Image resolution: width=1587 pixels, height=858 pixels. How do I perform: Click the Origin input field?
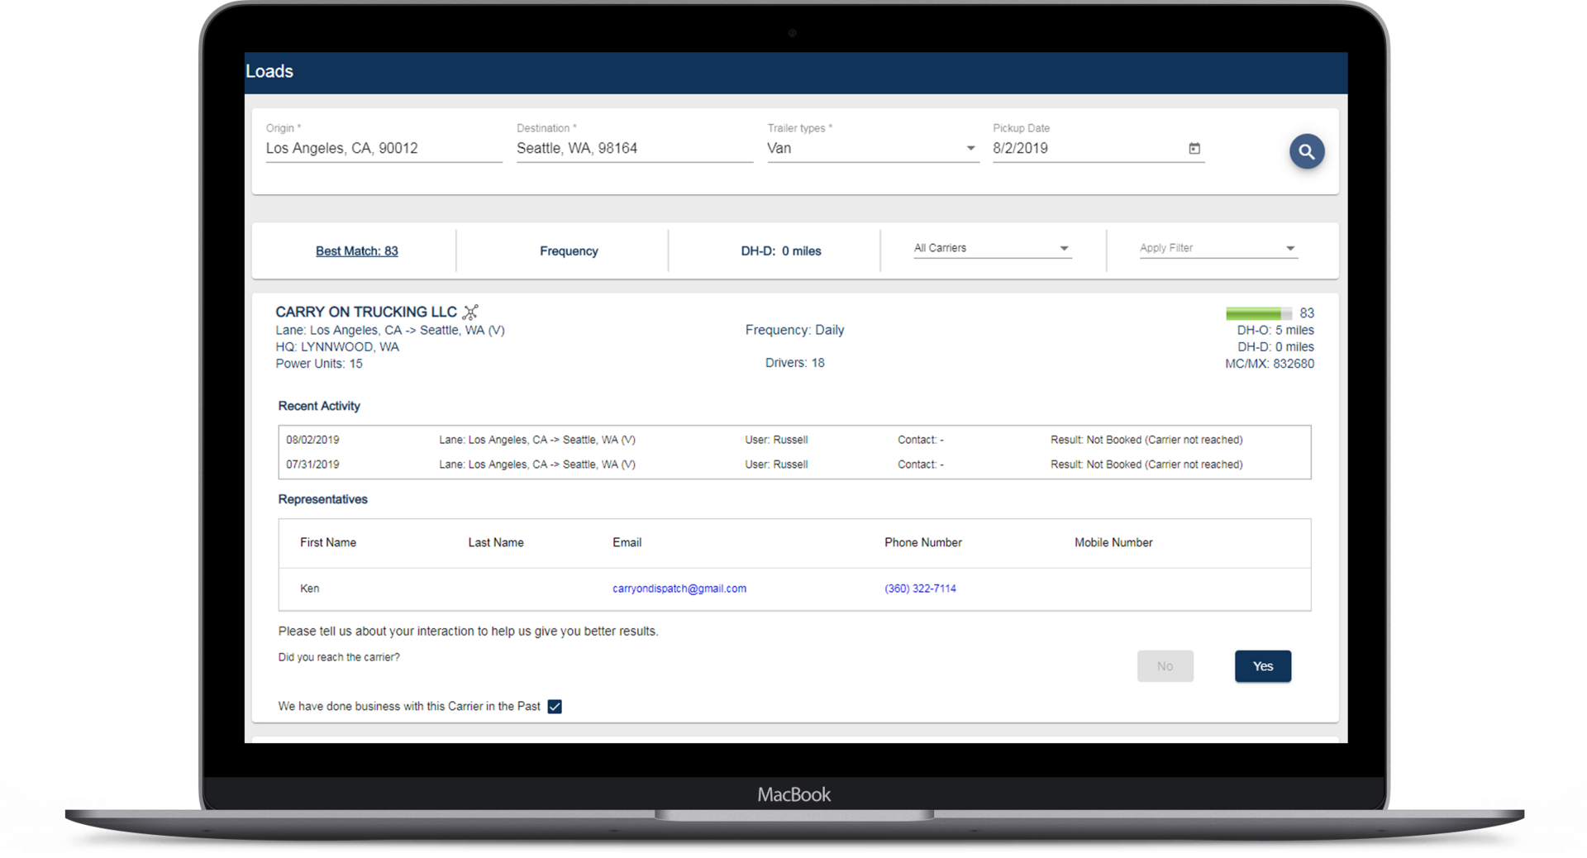pyautogui.click(x=383, y=149)
